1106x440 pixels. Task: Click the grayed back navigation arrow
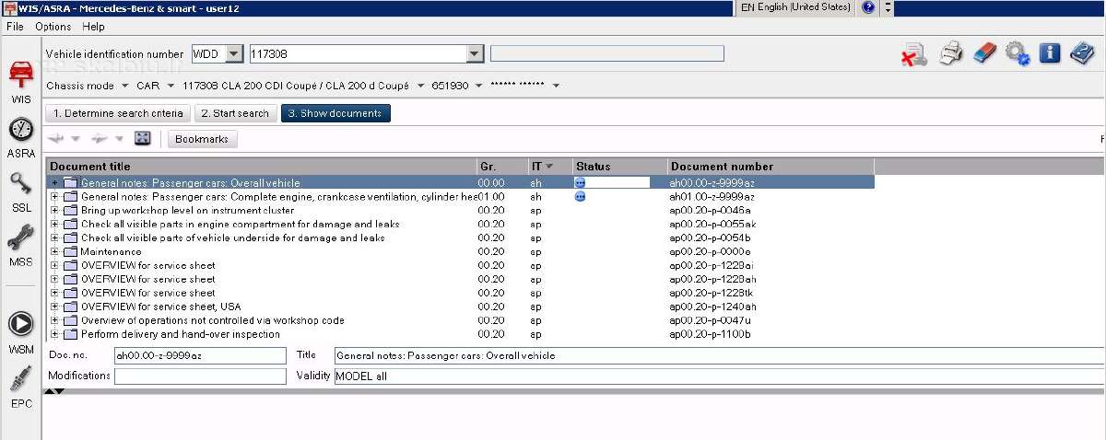tap(57, 138)
